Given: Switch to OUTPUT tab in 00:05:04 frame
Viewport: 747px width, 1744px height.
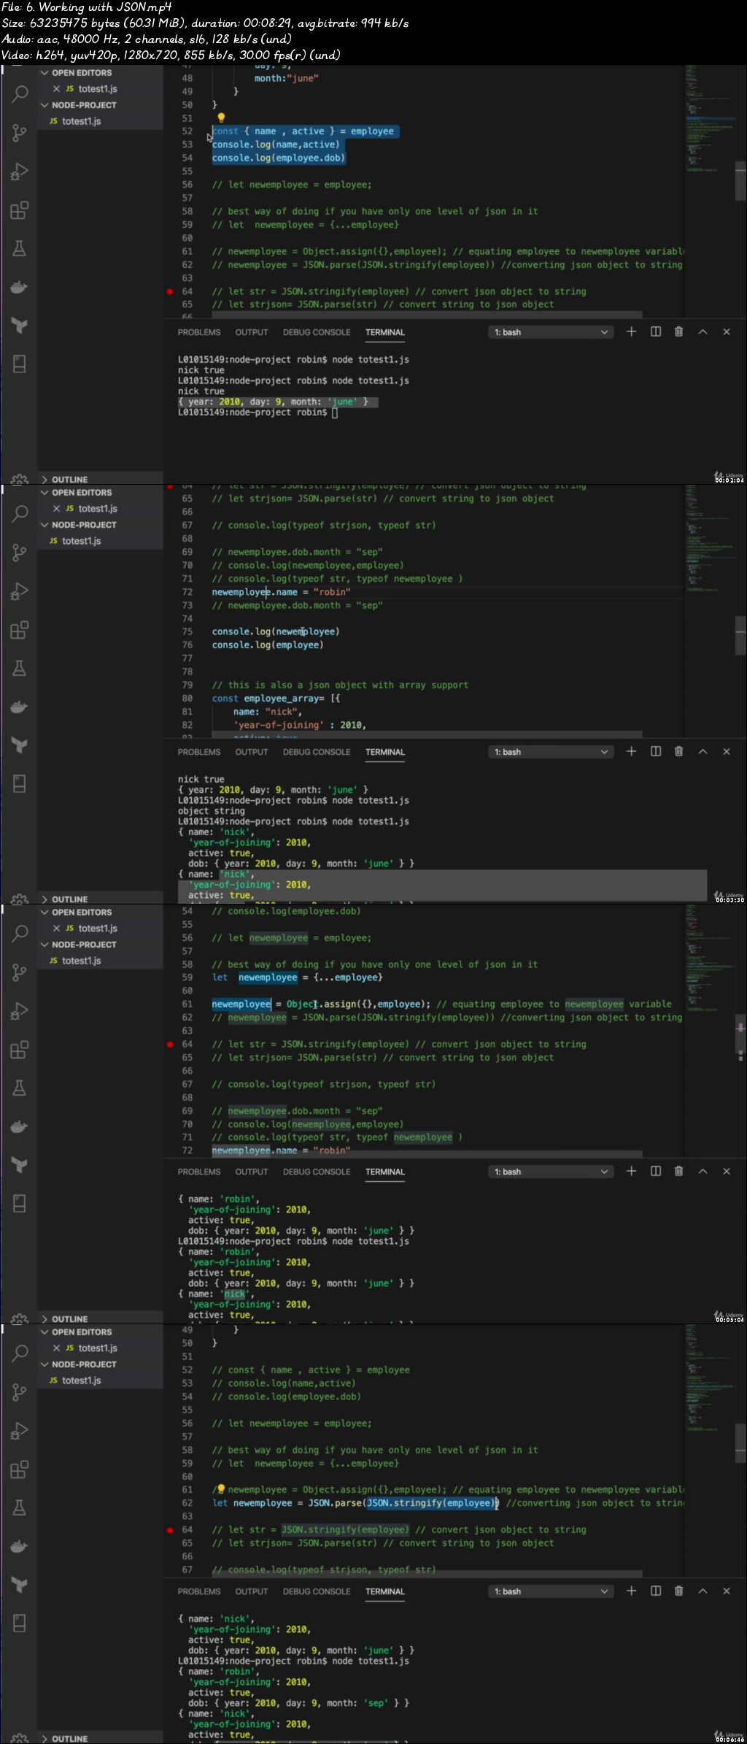Looking at the screenshot, I should pyautogui.click(x=252, y=1172).
